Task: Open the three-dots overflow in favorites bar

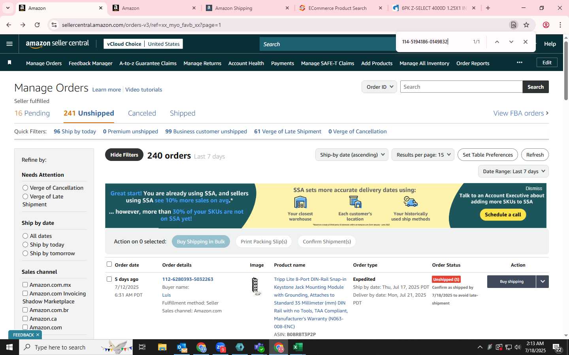Action: tap(520, 62)
